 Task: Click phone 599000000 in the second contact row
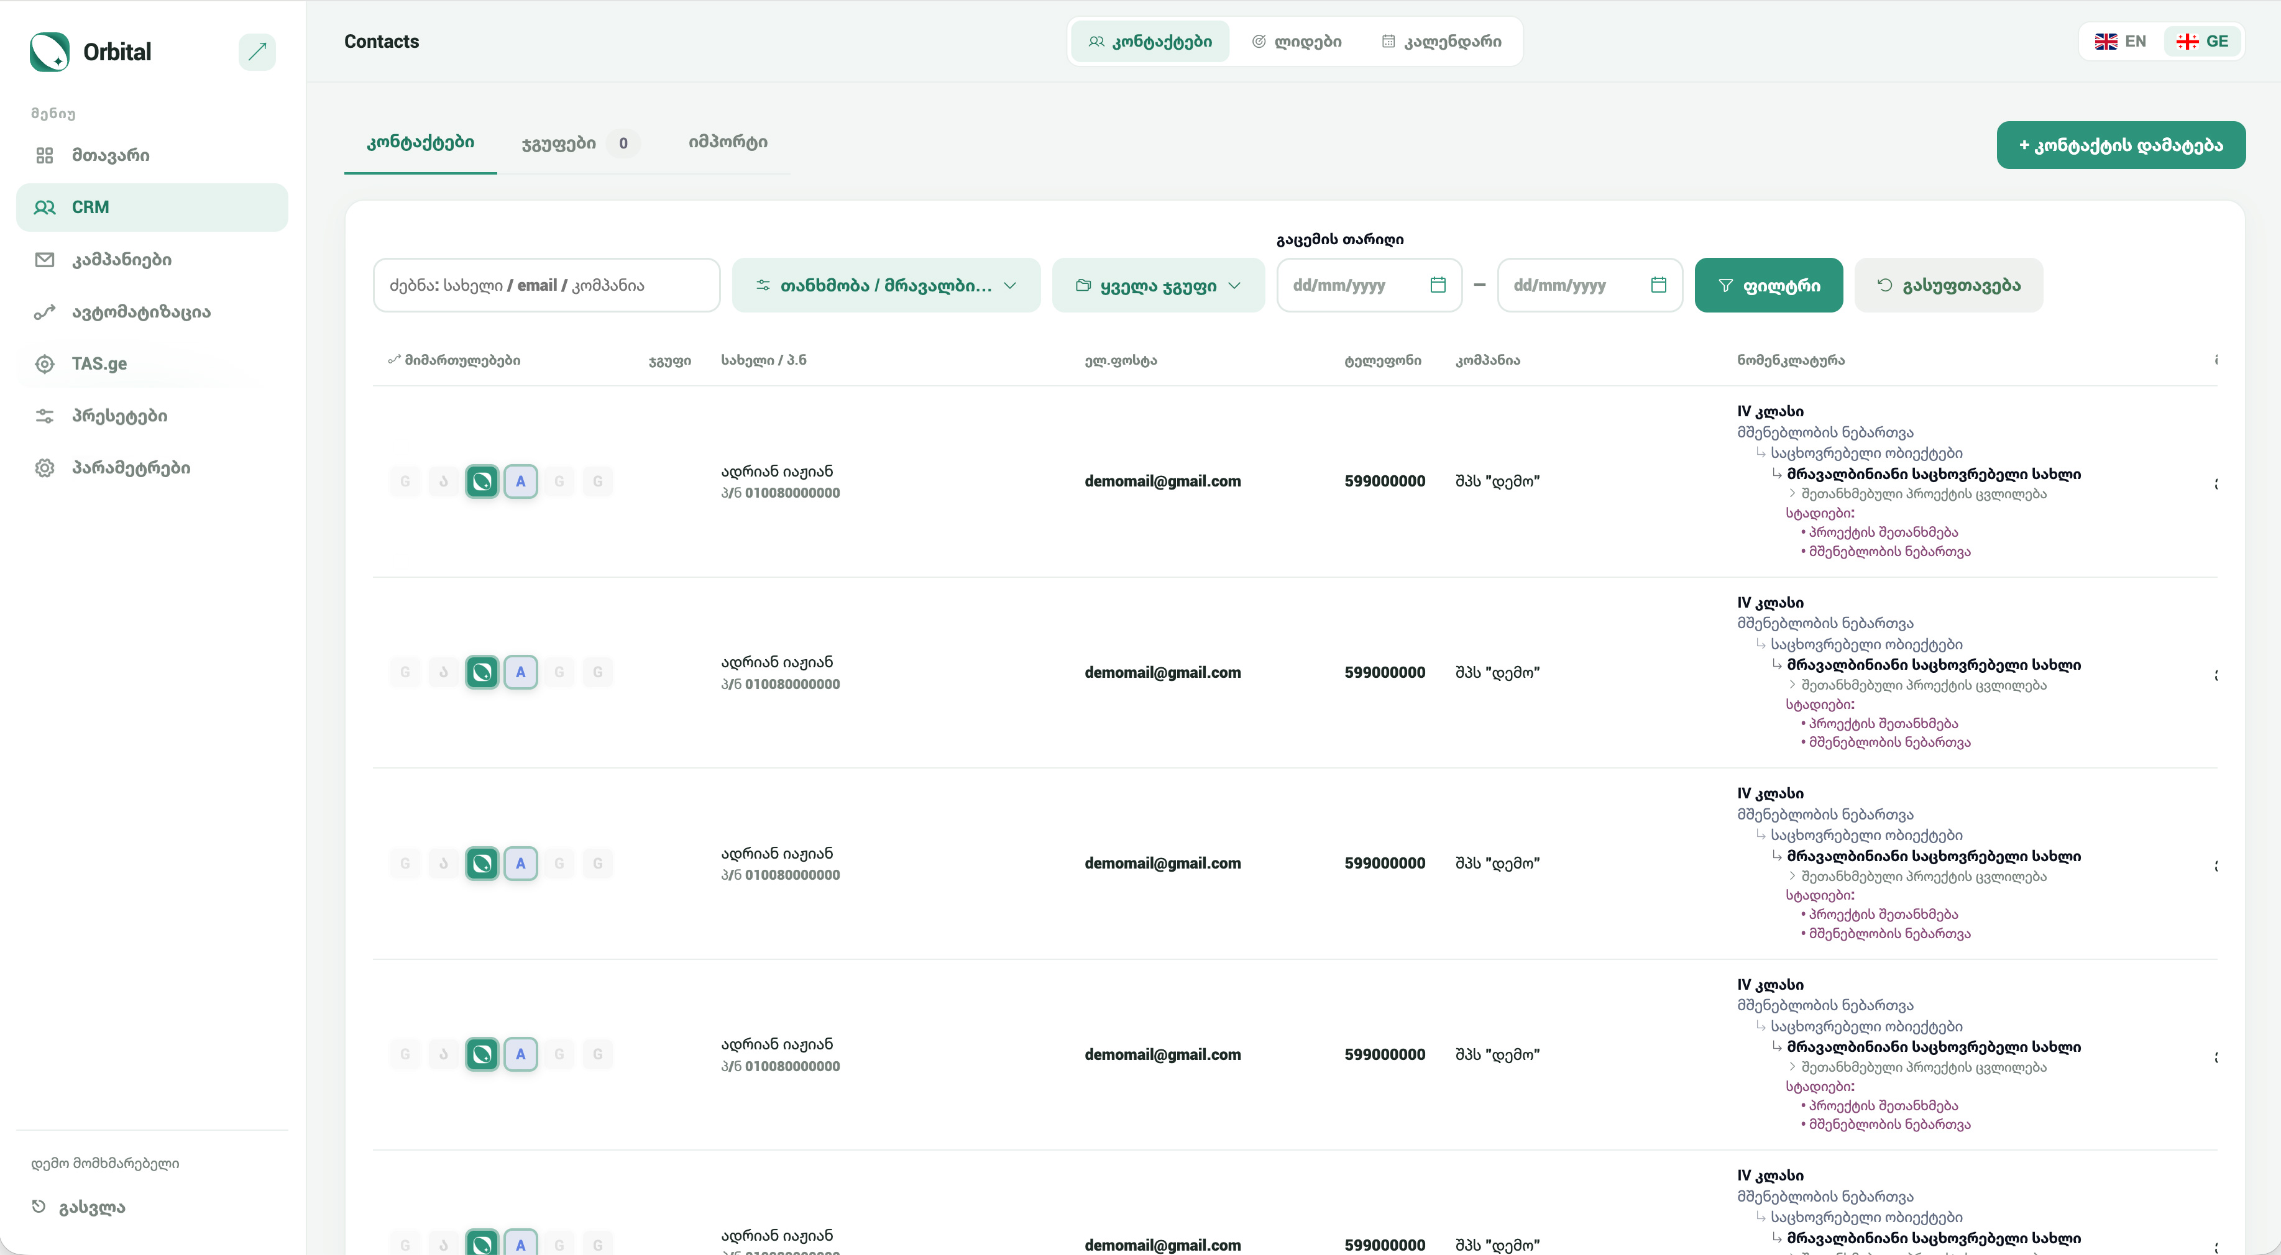click(x=1385, y=673)
